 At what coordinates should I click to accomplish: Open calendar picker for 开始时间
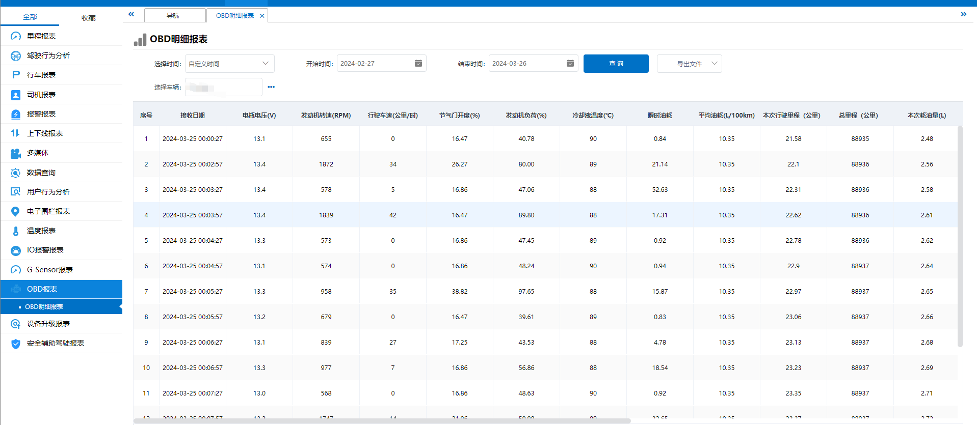tap(418, 64)
